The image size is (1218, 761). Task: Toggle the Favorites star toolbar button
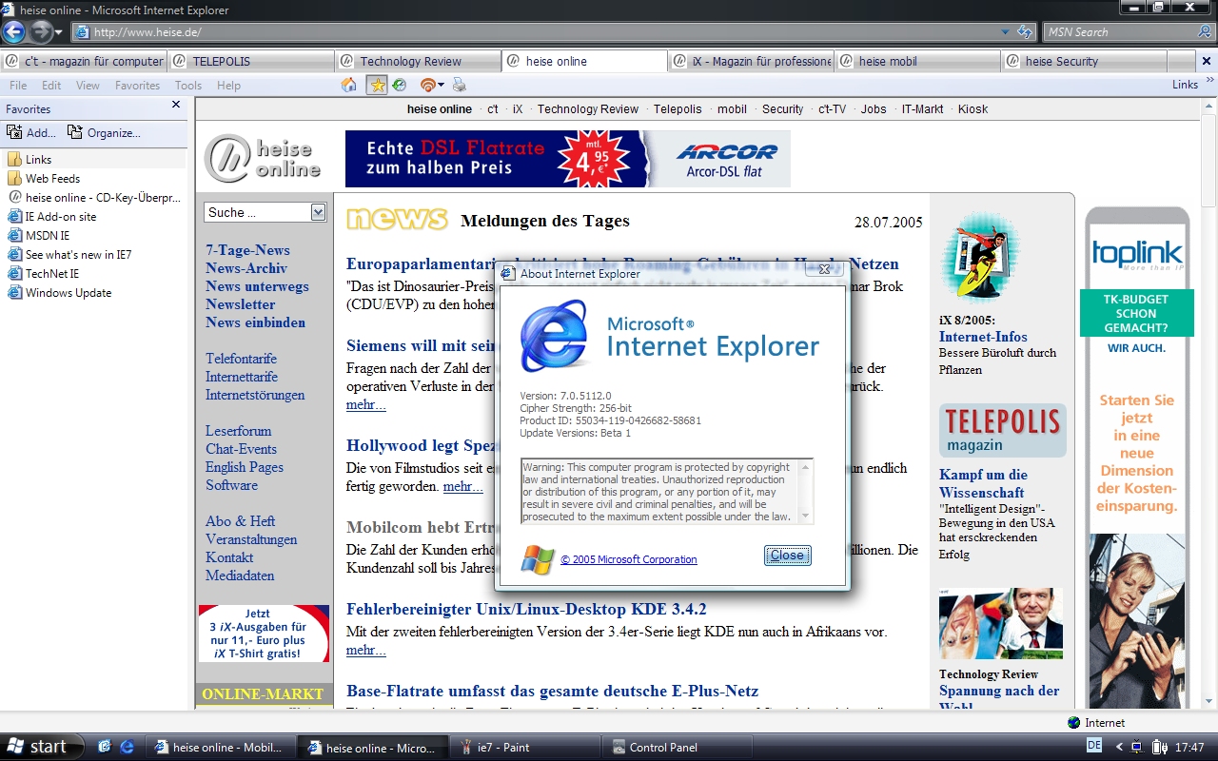(377, 85)
